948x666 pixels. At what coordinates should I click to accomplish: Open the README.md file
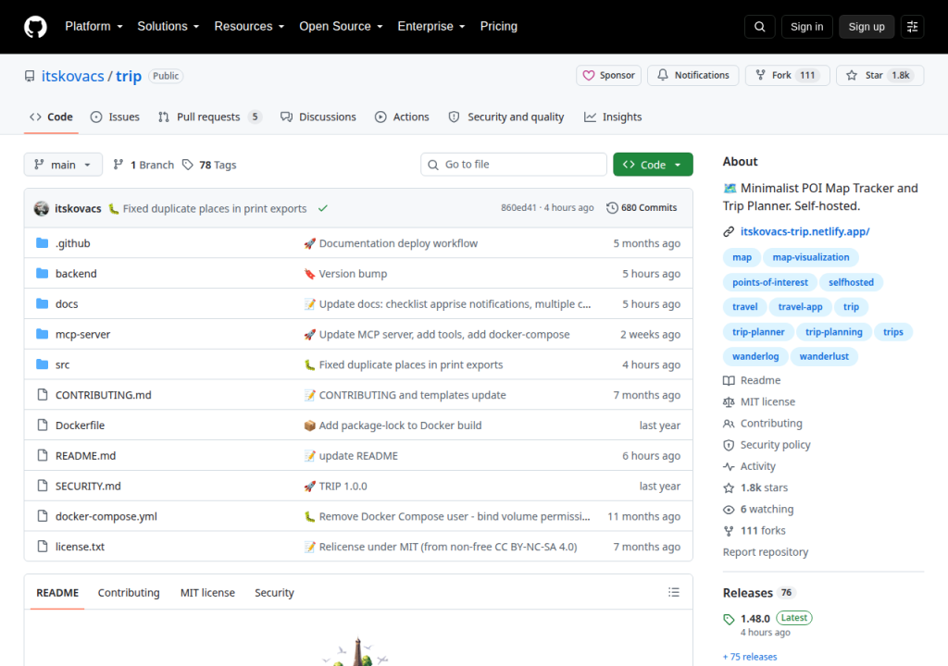85,456
